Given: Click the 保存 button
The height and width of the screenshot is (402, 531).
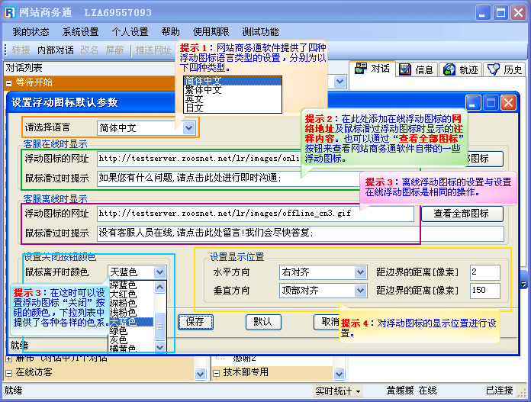Looking at the screenshot, I should 195,322.
